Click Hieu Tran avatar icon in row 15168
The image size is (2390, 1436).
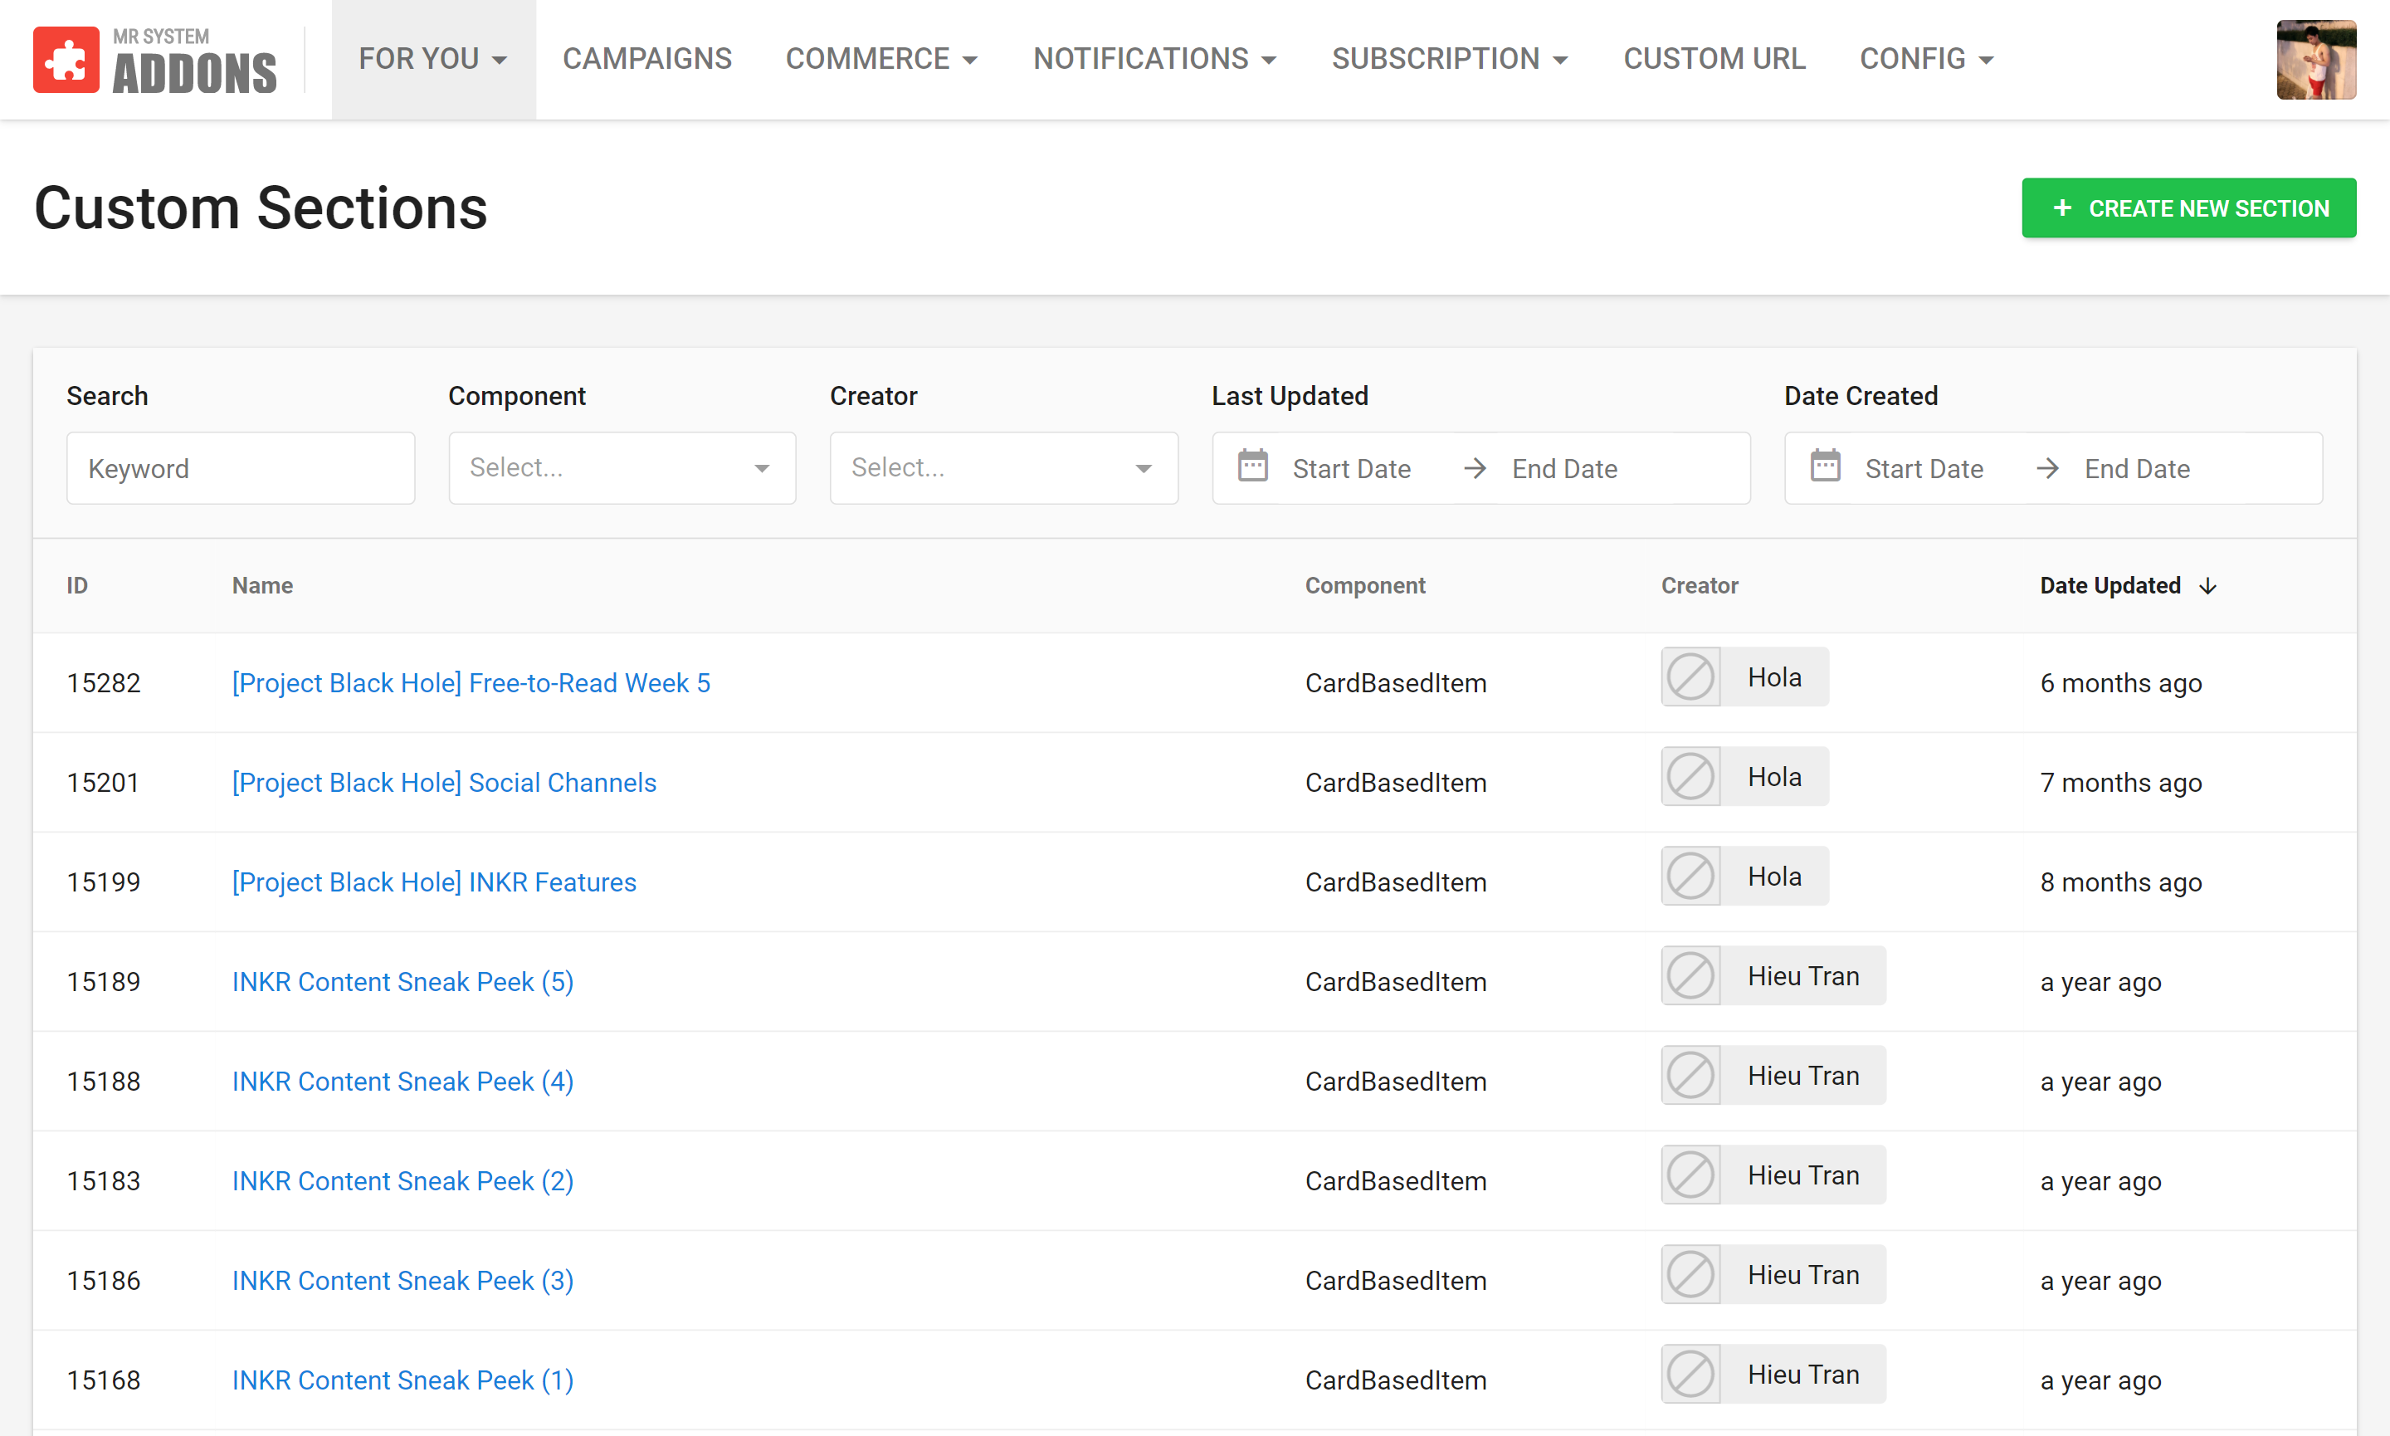click(x=1690, y=1374)
